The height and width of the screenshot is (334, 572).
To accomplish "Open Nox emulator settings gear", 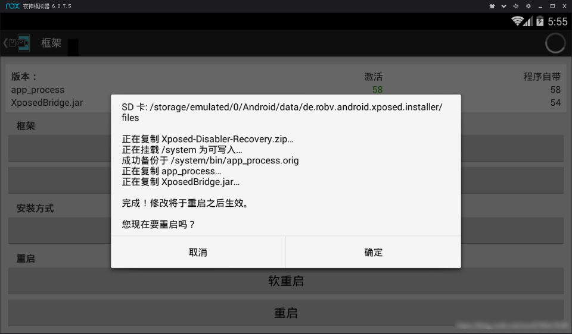I will (529, 6).
